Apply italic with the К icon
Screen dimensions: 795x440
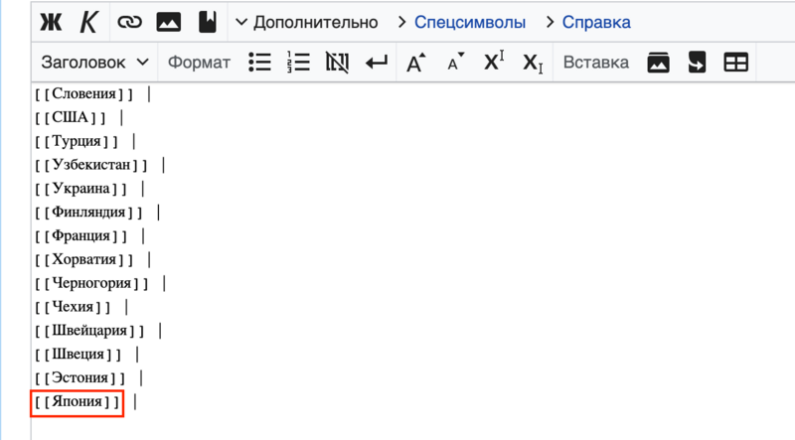pos(89,22)
